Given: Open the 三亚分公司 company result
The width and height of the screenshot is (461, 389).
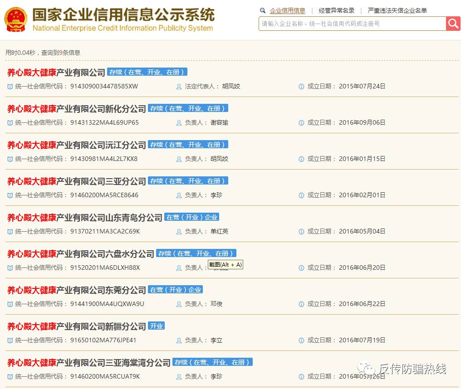Looking at the screenshot, I should [x=76, y=181].
